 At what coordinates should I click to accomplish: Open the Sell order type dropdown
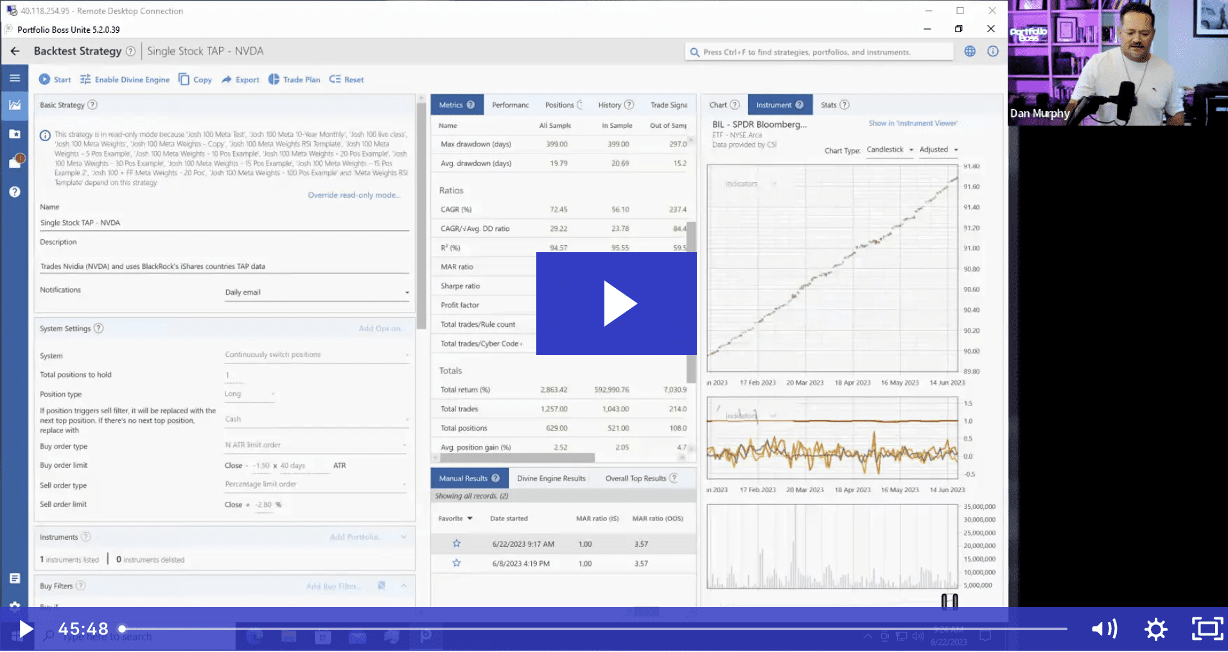317,485
